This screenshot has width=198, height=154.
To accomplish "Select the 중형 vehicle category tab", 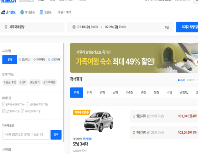I will click(x=143, y=93).
